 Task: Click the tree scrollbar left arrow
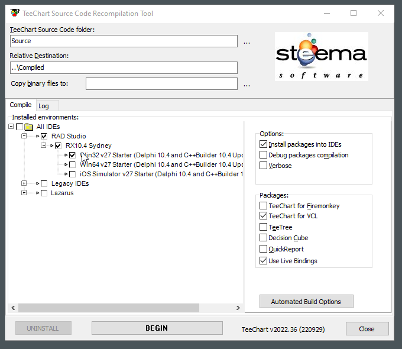(x=13, y=308)
